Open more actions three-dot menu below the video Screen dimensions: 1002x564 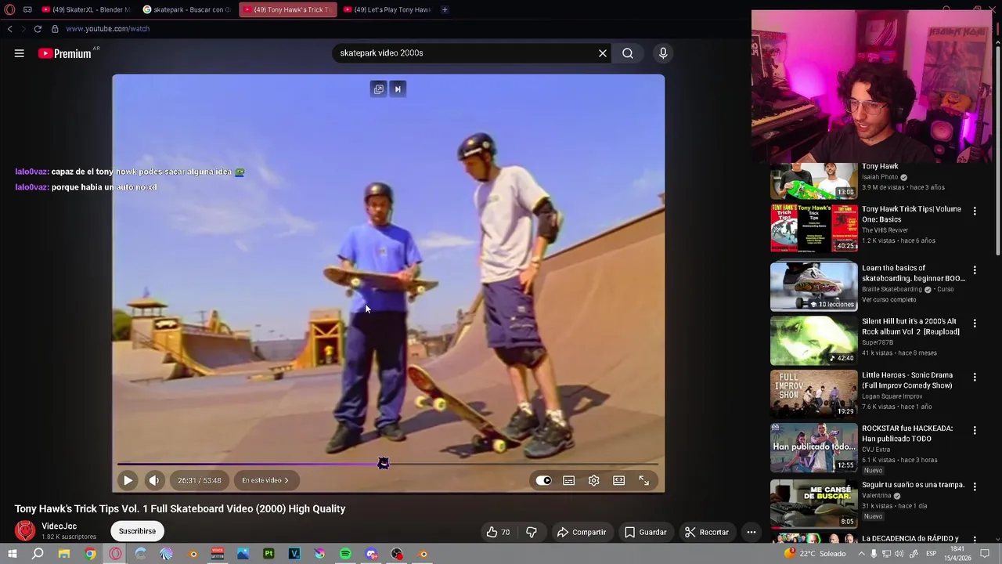click(x=751, y=532)
